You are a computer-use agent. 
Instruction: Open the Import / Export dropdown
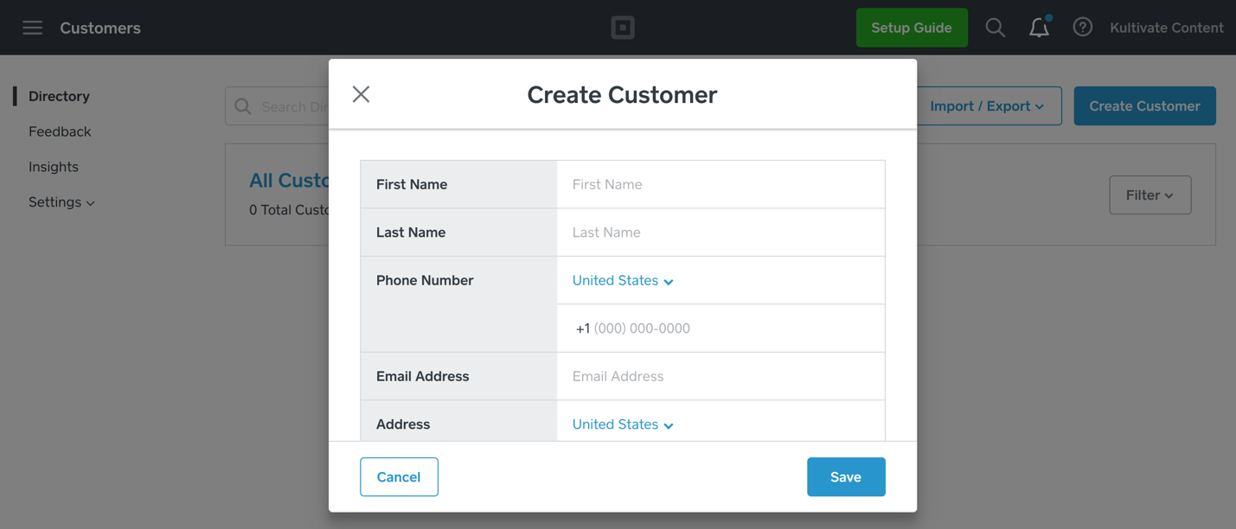point(987,106)
